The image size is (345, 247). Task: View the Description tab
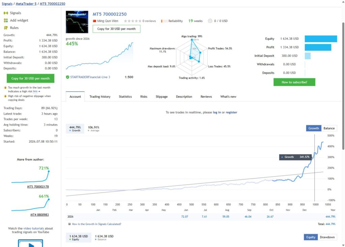[184, 97]
